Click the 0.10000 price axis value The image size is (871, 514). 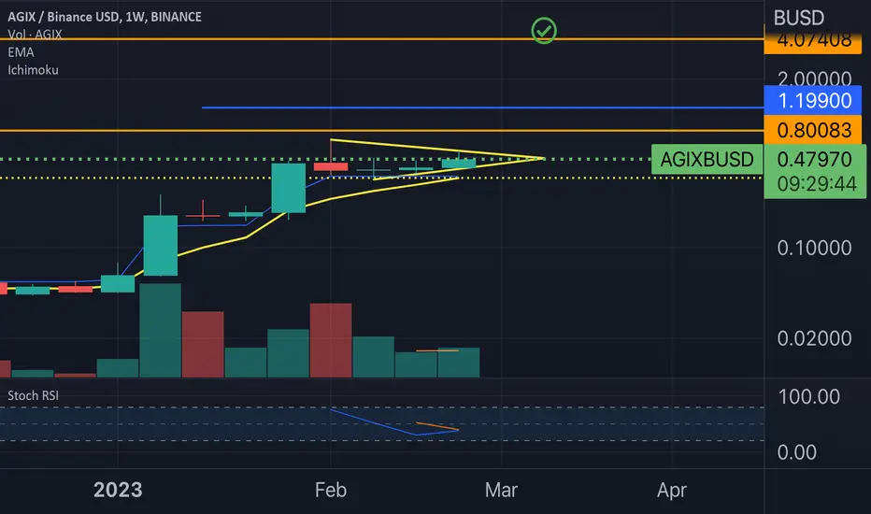pos(814,248)
